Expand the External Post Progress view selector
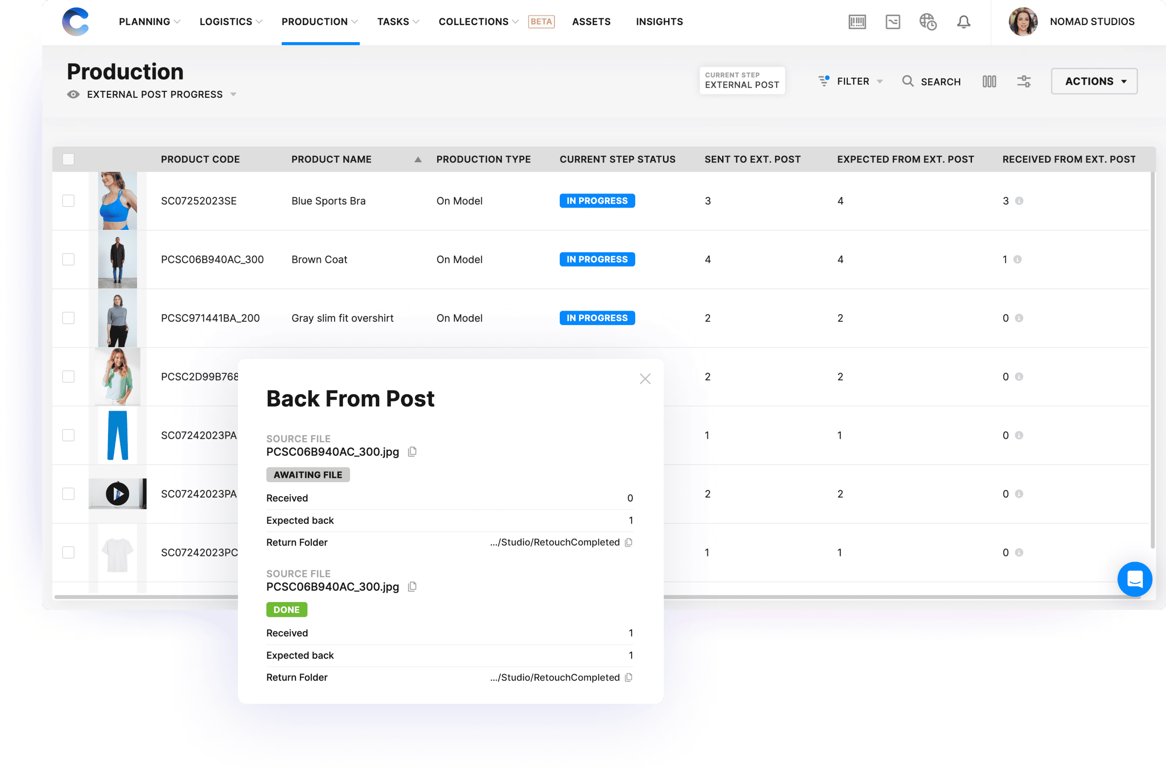The width and height of the screenshot is (1166, 781). pos(234,94)
